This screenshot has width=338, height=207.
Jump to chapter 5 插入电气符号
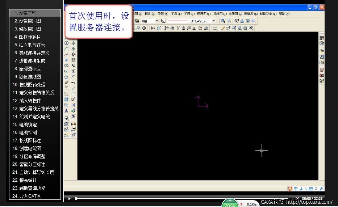point(32,45)
